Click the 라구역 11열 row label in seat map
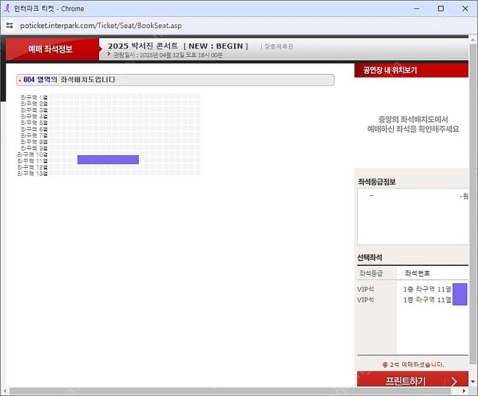The width and height of the screenshot is (478, 396). coord(32,161)
